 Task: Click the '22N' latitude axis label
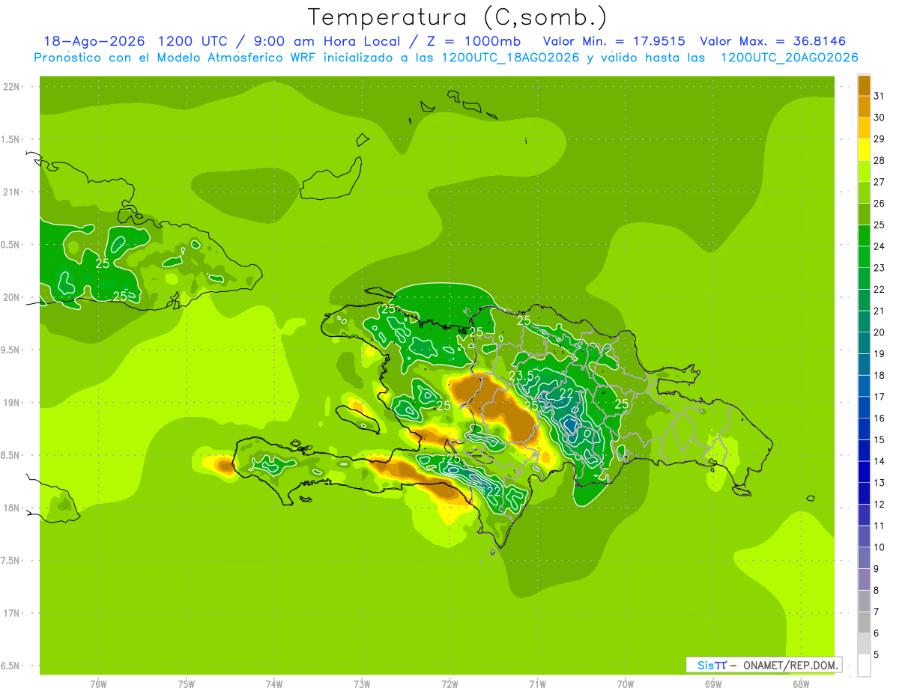(12, 87)
